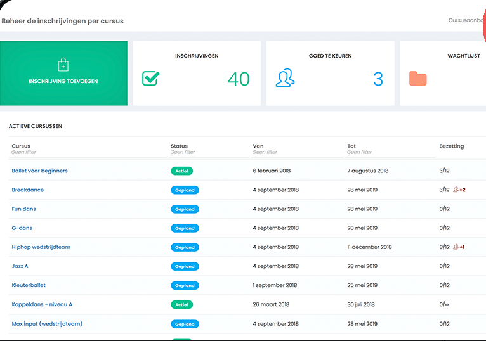Open the Inschrijvingen count 40

[x=239, y=79]
